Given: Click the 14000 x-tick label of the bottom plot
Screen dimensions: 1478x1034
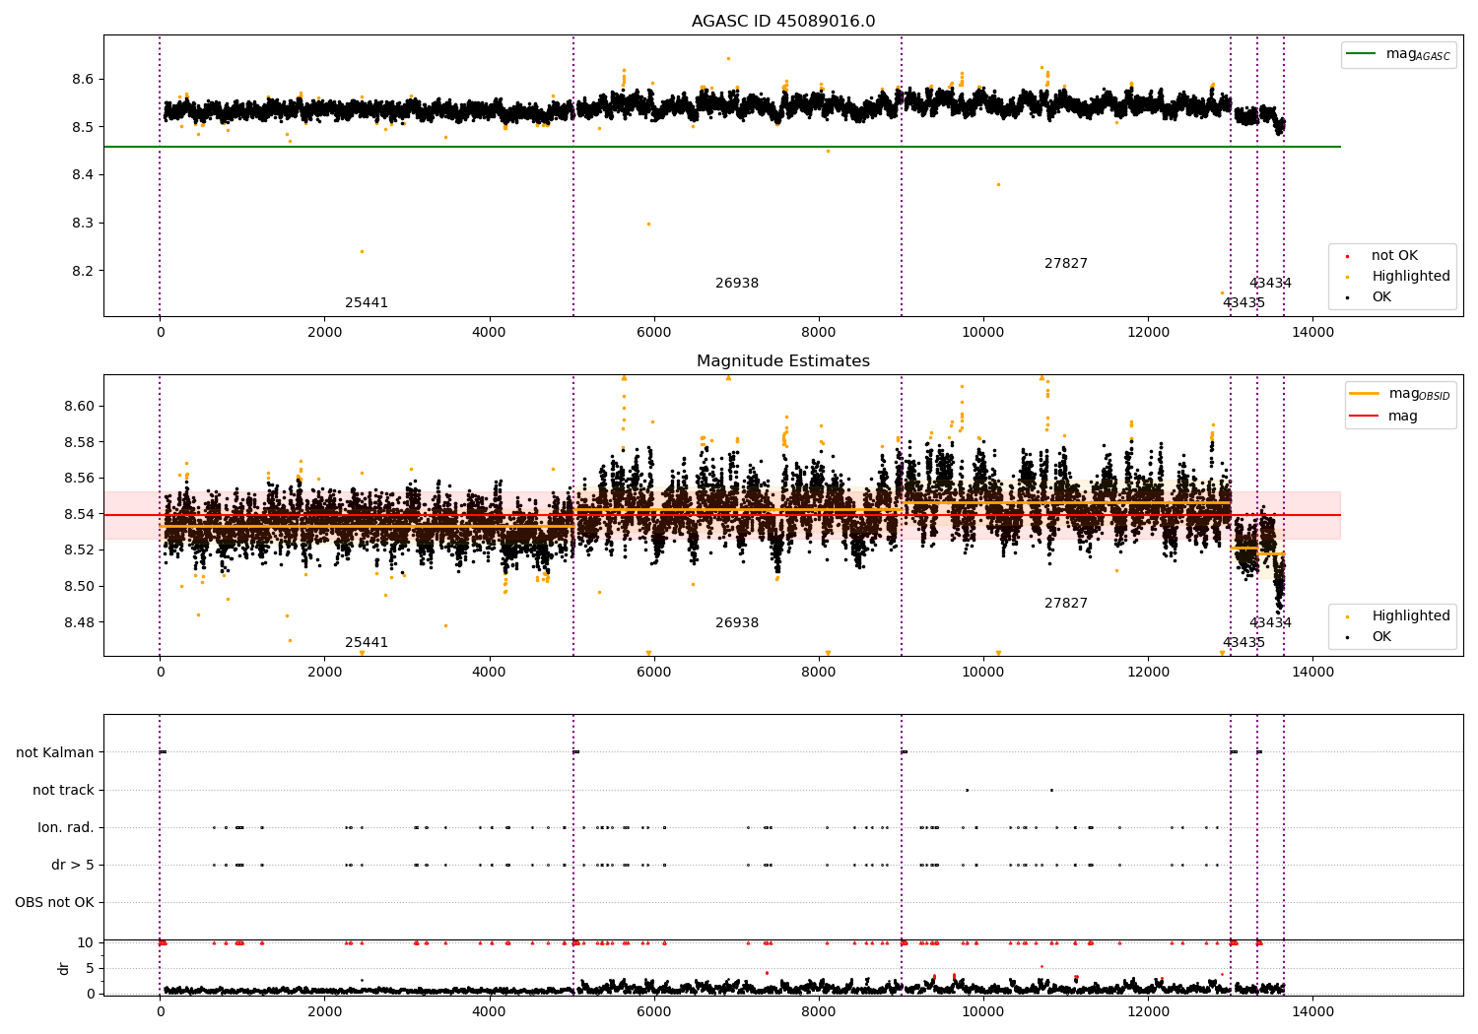Looking at the screenshot, I should pyautogui.click(x=1312, y=1011).
